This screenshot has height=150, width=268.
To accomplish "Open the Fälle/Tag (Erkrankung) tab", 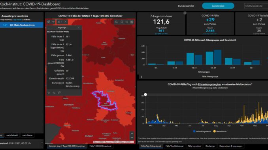I will pyautogui.click(x=151, y=146).
